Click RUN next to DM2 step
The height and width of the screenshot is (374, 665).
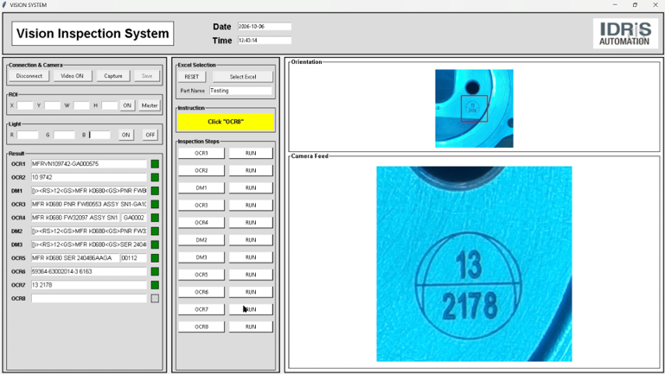point(251,240)
